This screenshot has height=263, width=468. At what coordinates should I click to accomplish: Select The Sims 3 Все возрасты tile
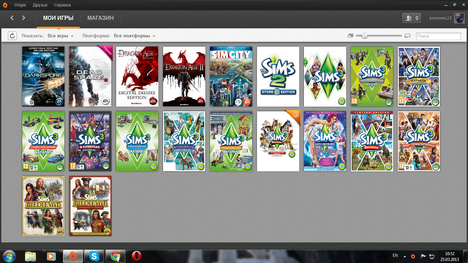click(x=184, y=141)
